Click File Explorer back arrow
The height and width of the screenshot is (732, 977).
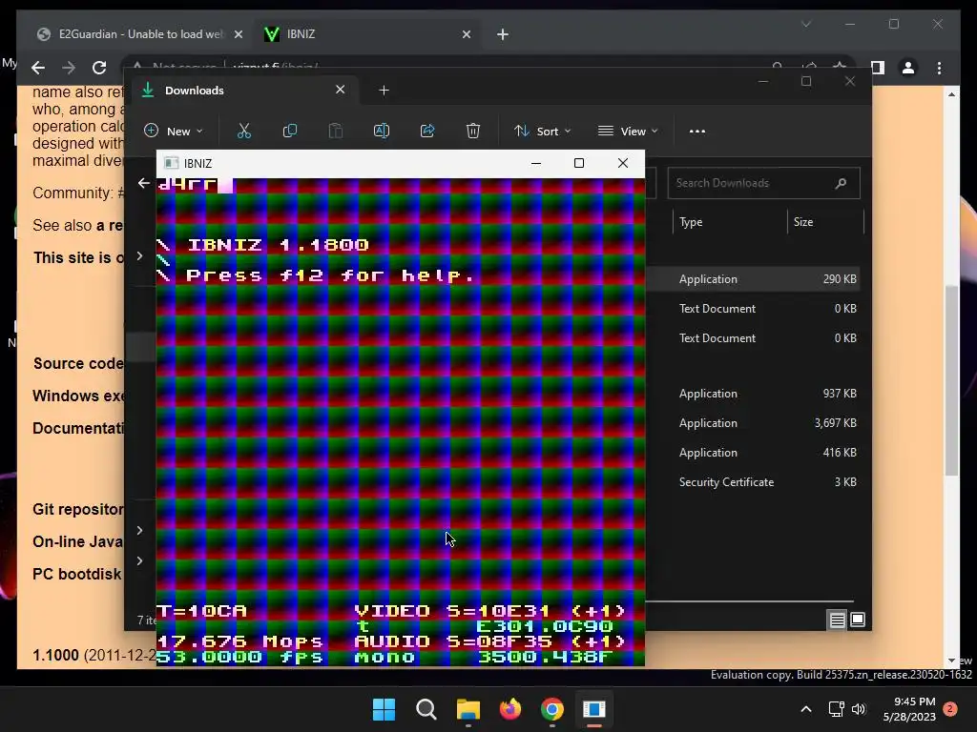tap(144, 183)
